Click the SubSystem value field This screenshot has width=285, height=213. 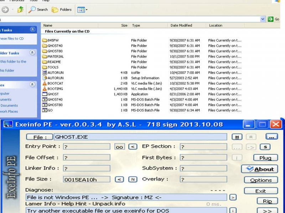pyautogui.click(x=203, y=168)
